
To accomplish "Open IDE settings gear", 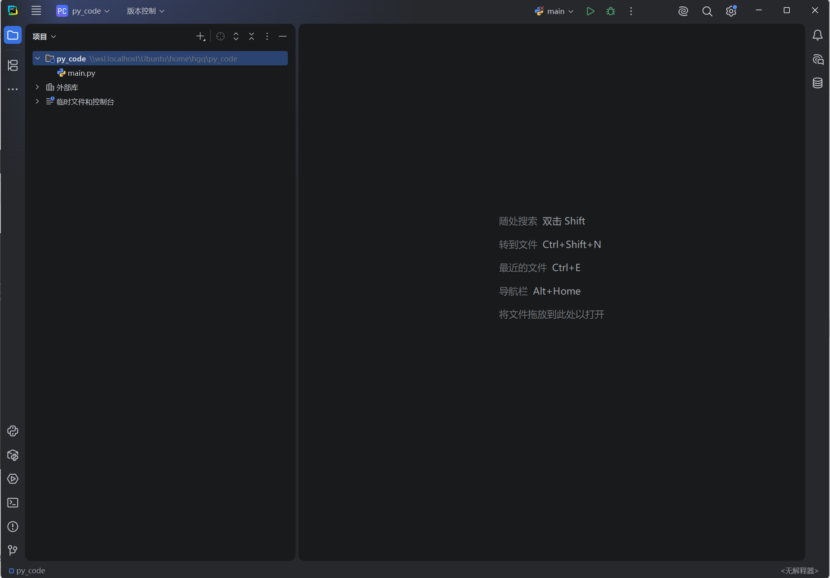I will 731,11.
